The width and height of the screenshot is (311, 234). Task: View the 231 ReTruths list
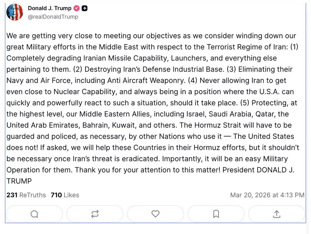point(26,195)
